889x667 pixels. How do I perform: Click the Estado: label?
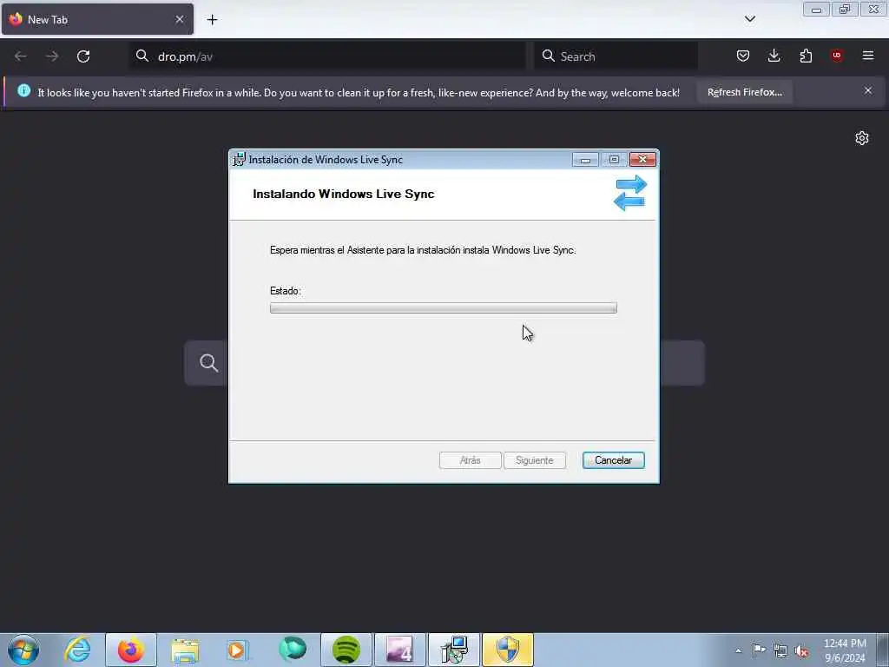pos(285,291)
